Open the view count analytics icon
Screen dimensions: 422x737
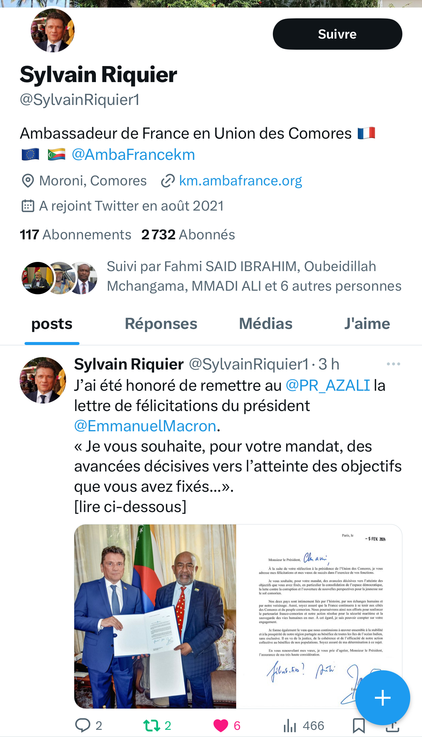coord(290,725)
